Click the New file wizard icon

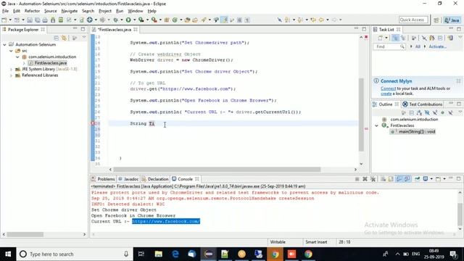coord(4,20)
